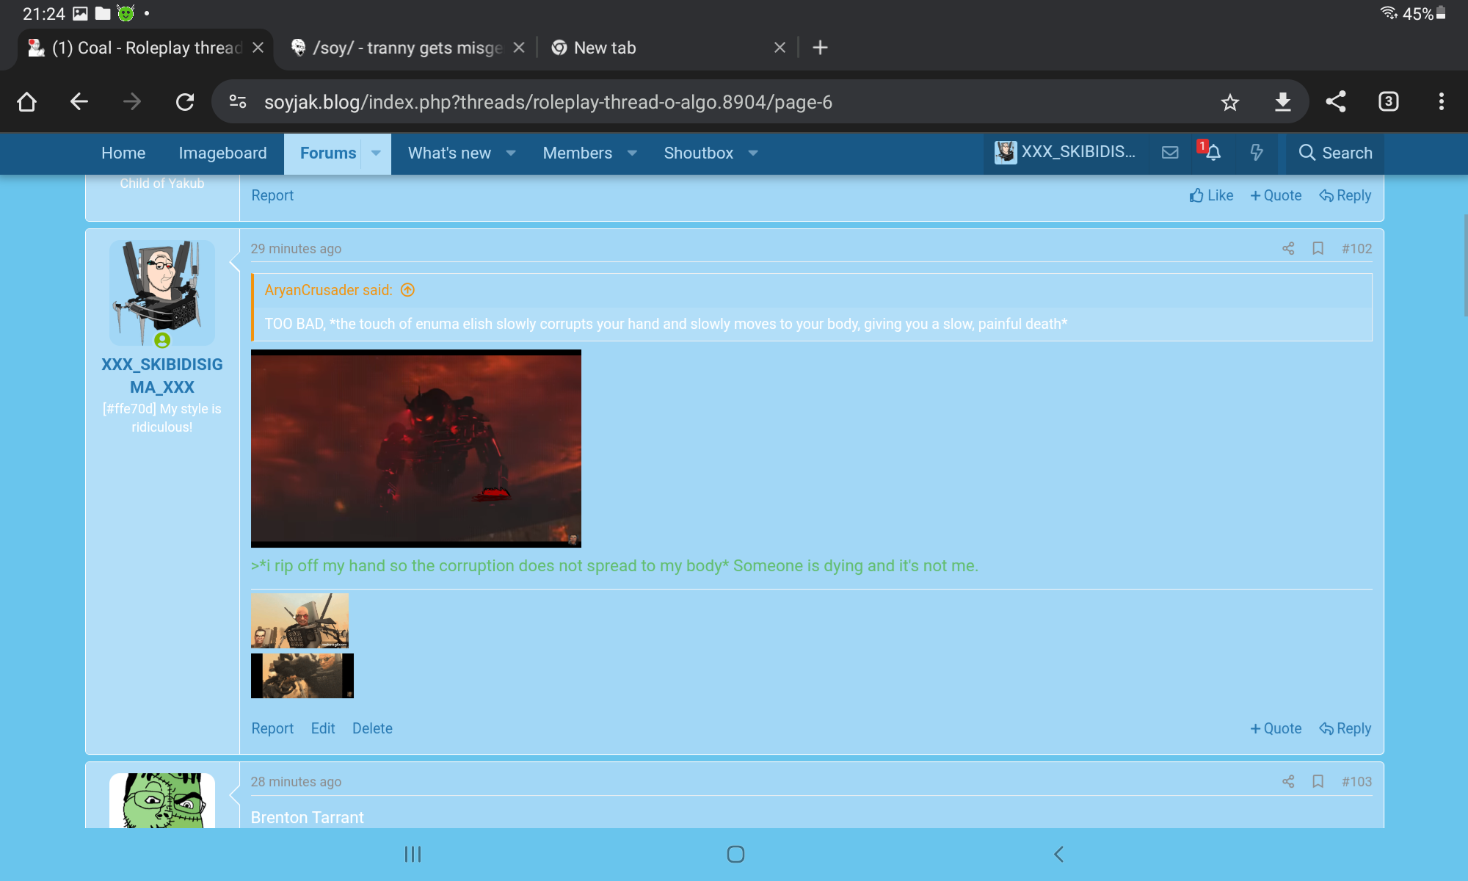Quote the post above #102
Image resolution: width=1468 pixels, height=881 pixels.
(x=1276, y=195)
